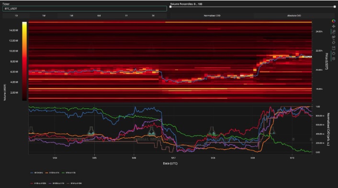Click the lower Volume Percentiles slider handle

[x=170, y=7]
